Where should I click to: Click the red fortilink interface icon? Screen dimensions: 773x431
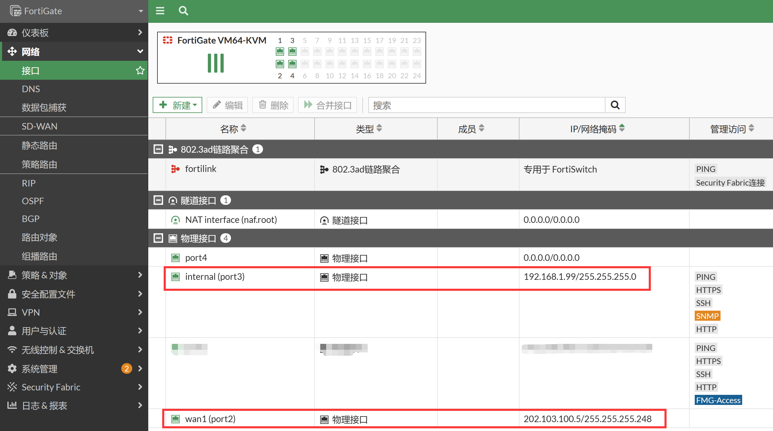click(x=175, y=169)
